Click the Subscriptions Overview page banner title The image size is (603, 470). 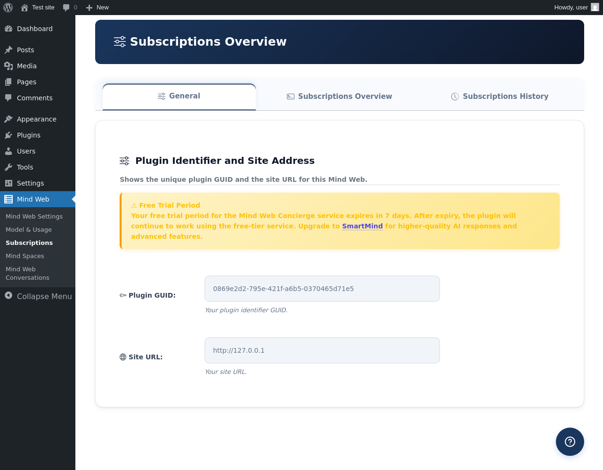[x=208, y=41]
